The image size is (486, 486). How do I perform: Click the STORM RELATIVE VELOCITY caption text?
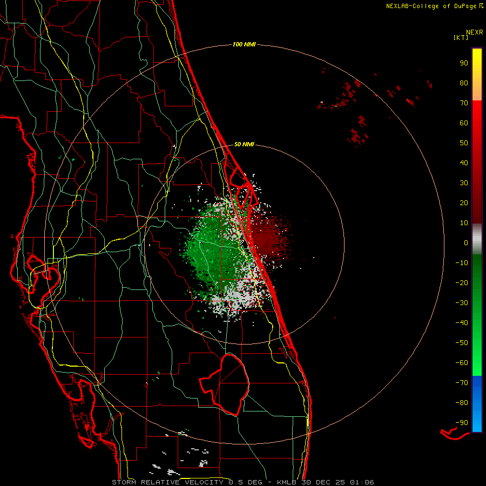click(x=168, y=482)
